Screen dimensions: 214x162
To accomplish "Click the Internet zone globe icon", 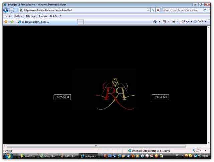I will pos(130,151).
